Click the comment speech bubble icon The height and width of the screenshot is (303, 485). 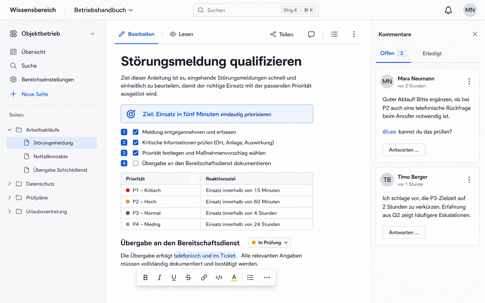311,34
